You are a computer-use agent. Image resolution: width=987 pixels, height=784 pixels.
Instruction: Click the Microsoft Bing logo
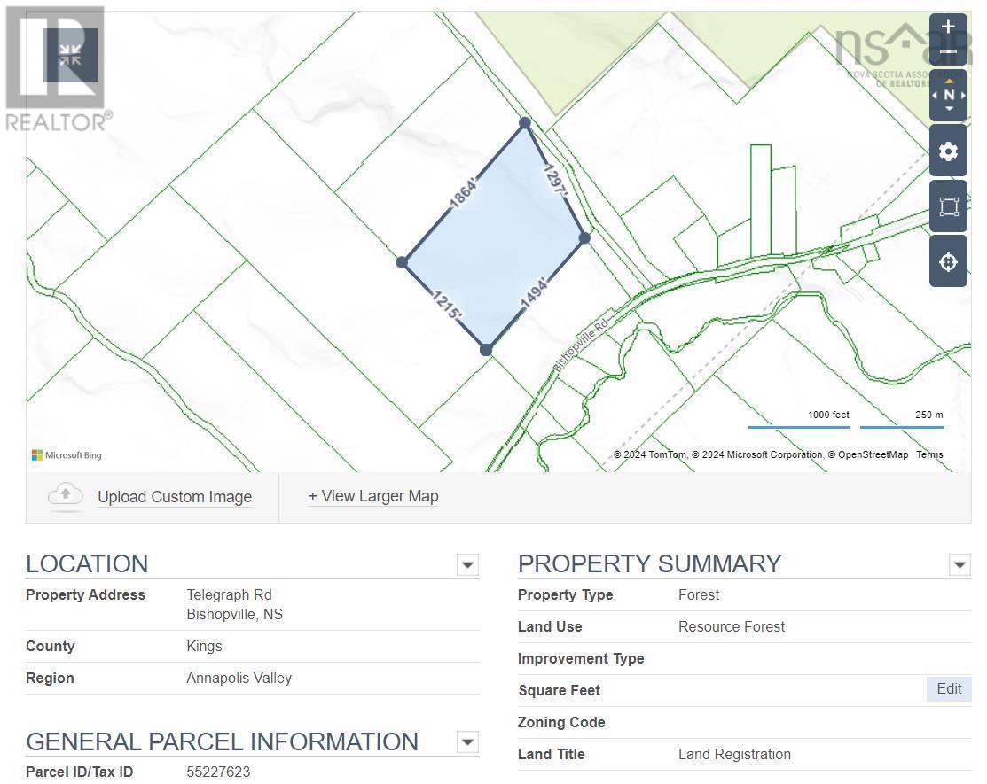click(x=67, y=454)
